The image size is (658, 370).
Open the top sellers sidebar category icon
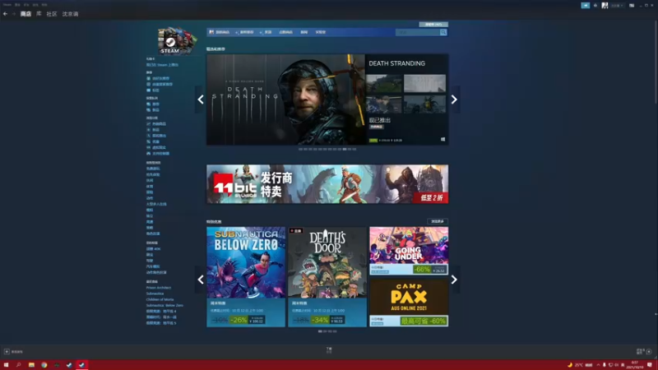click(x=148, y=124)
